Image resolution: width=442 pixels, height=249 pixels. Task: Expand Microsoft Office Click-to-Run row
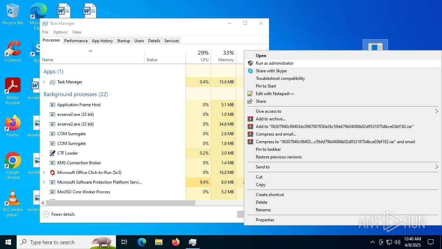pos(44,172)
